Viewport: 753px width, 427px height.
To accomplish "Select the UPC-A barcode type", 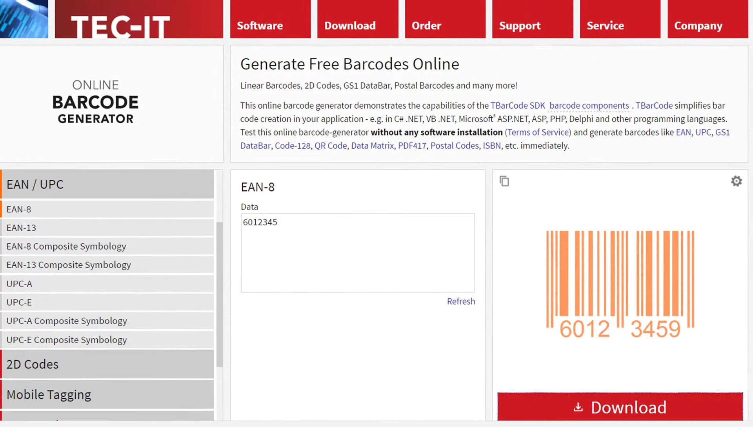I will pyautogui.click(x=19, y=283).
